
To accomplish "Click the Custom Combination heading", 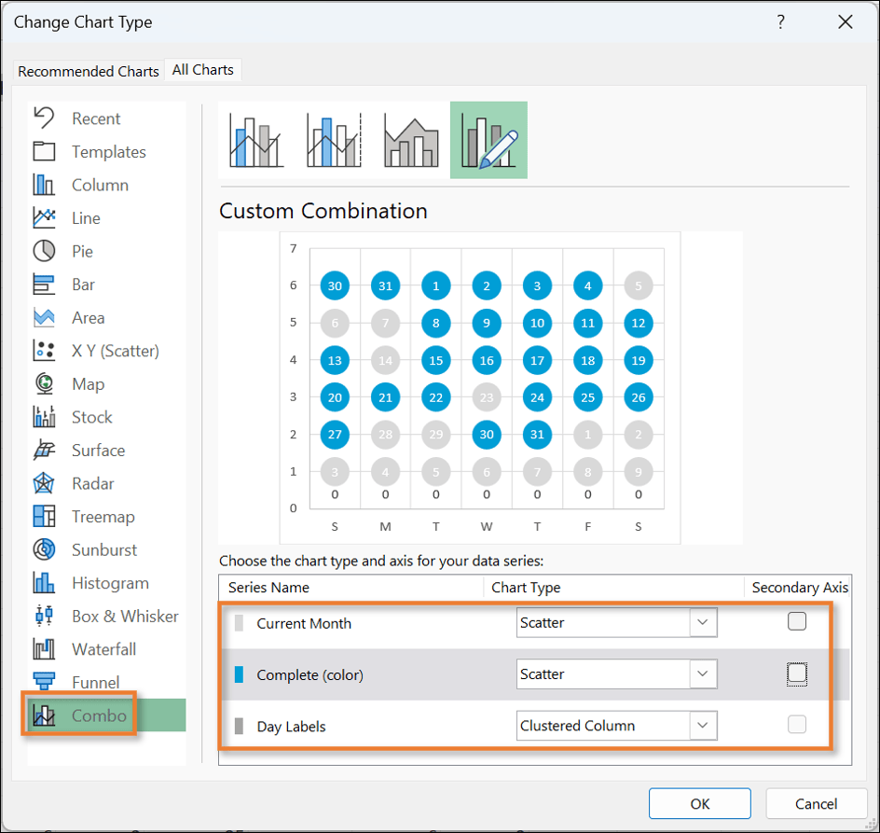I will click(323, 211).
